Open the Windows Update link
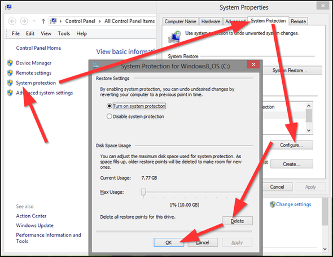 point(35,225)
